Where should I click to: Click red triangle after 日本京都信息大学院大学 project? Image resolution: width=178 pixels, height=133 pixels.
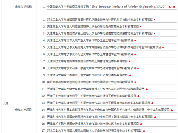[172, 110]
